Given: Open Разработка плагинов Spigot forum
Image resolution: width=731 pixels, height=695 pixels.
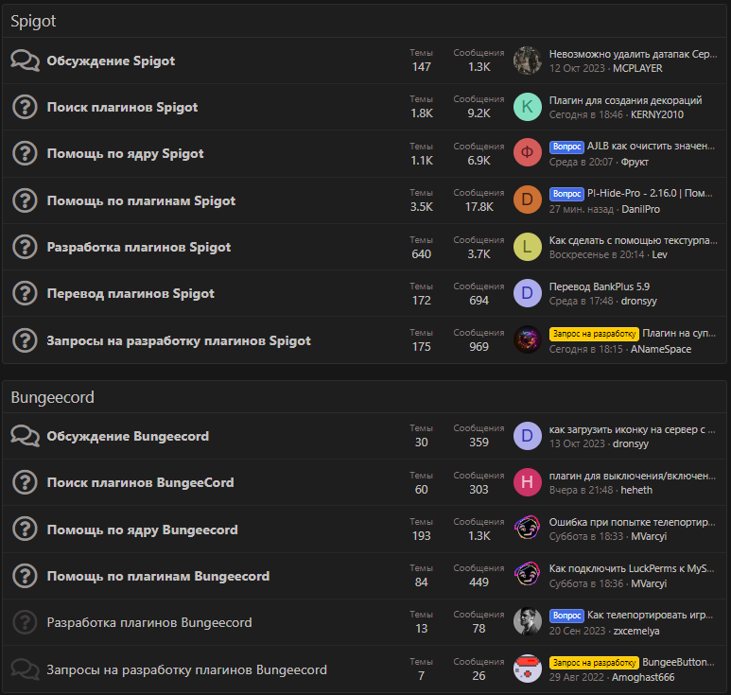Looking at the screenshot, I should 139,247.
